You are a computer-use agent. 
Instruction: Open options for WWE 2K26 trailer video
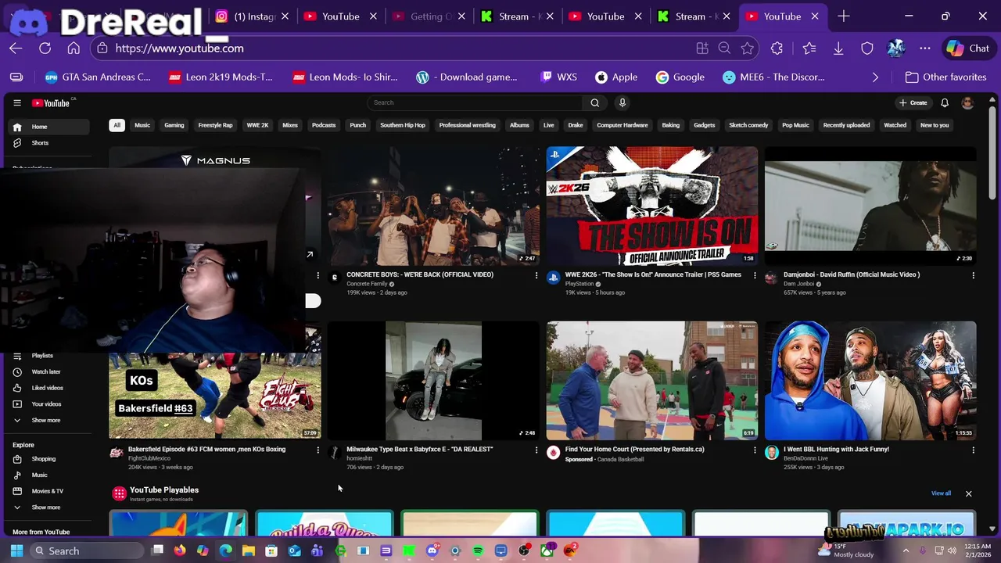(755, 275)
